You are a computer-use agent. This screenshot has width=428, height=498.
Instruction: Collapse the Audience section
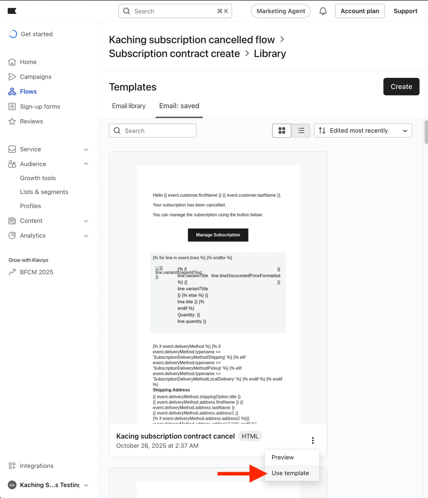pos(86,164)
